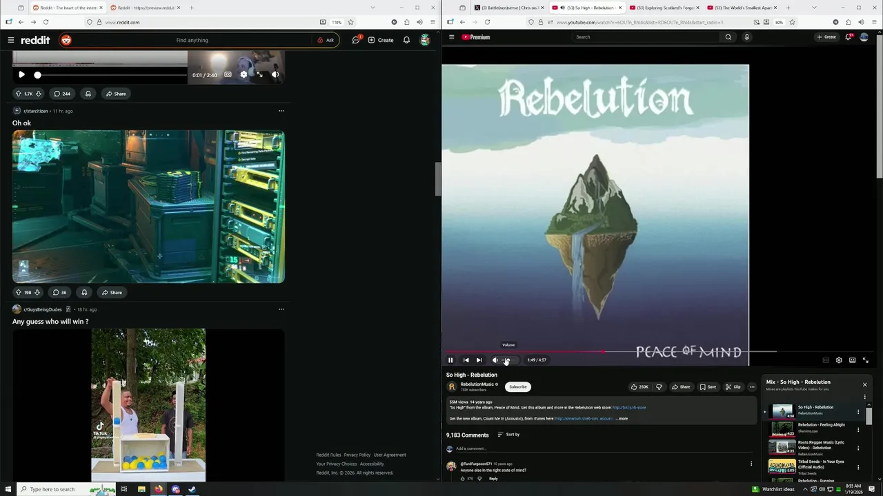Open the Reddit hamburger menu
The image size is (883, 496).
pyautogui.click(x=11, y=40)
